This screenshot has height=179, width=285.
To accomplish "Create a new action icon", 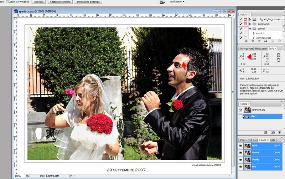I will (273, 41).
